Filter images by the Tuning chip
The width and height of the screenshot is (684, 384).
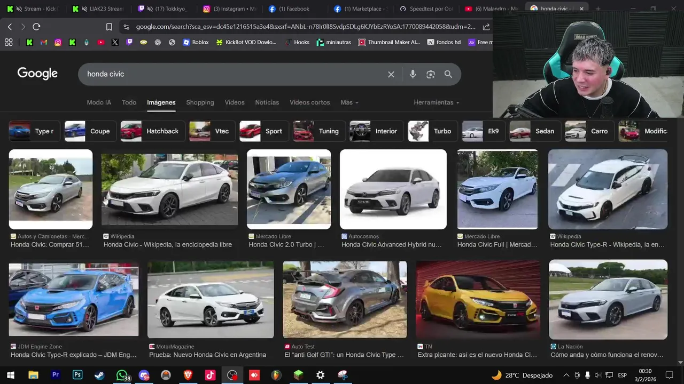319,131
